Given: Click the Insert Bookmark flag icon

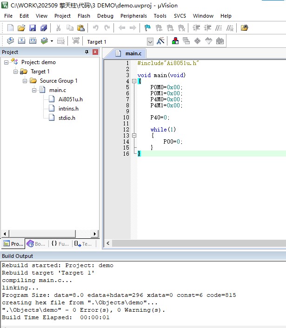Looking at the screenshot, I should coord(147,28).
